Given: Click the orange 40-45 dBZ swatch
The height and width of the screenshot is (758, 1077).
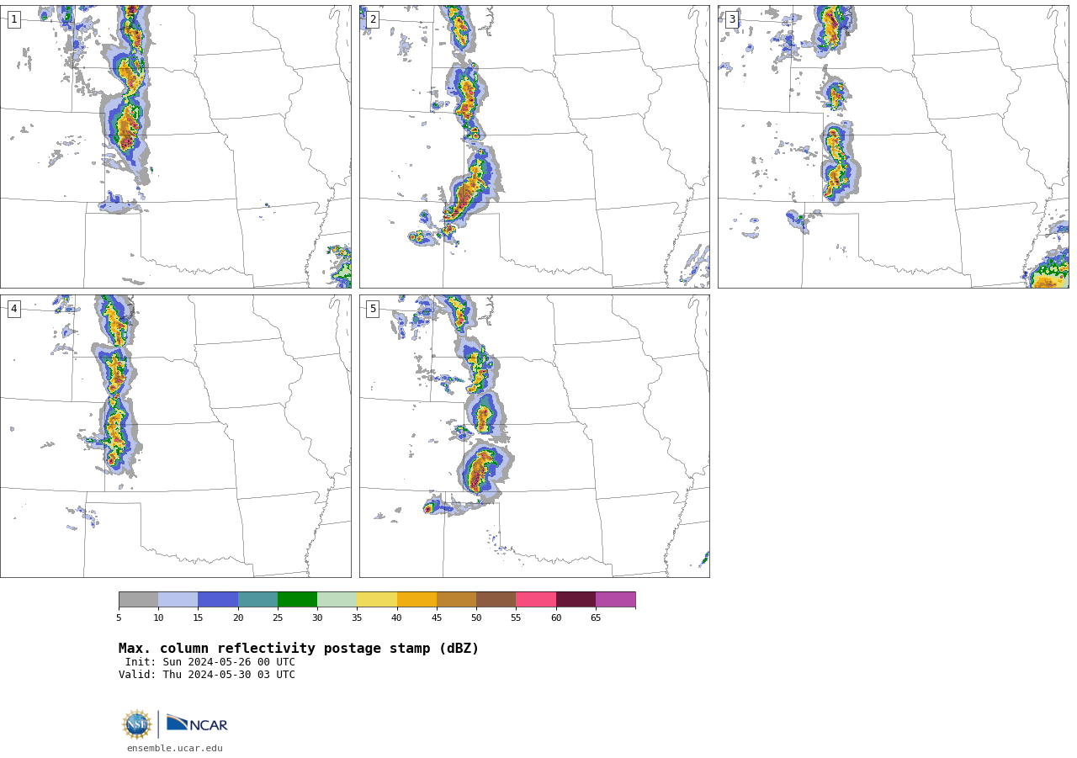Looking at the screenshot, I should [416, 599].
